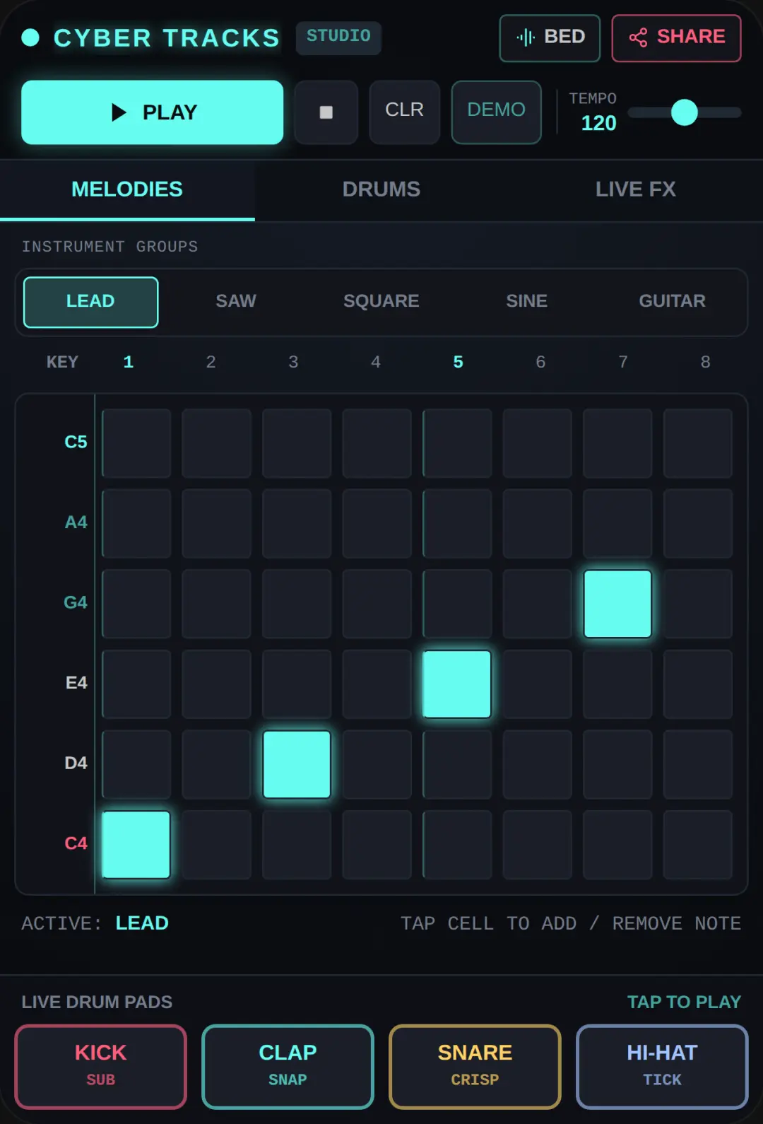
Task: Remove the active C4 note at step 1
Action: [136, 845]
